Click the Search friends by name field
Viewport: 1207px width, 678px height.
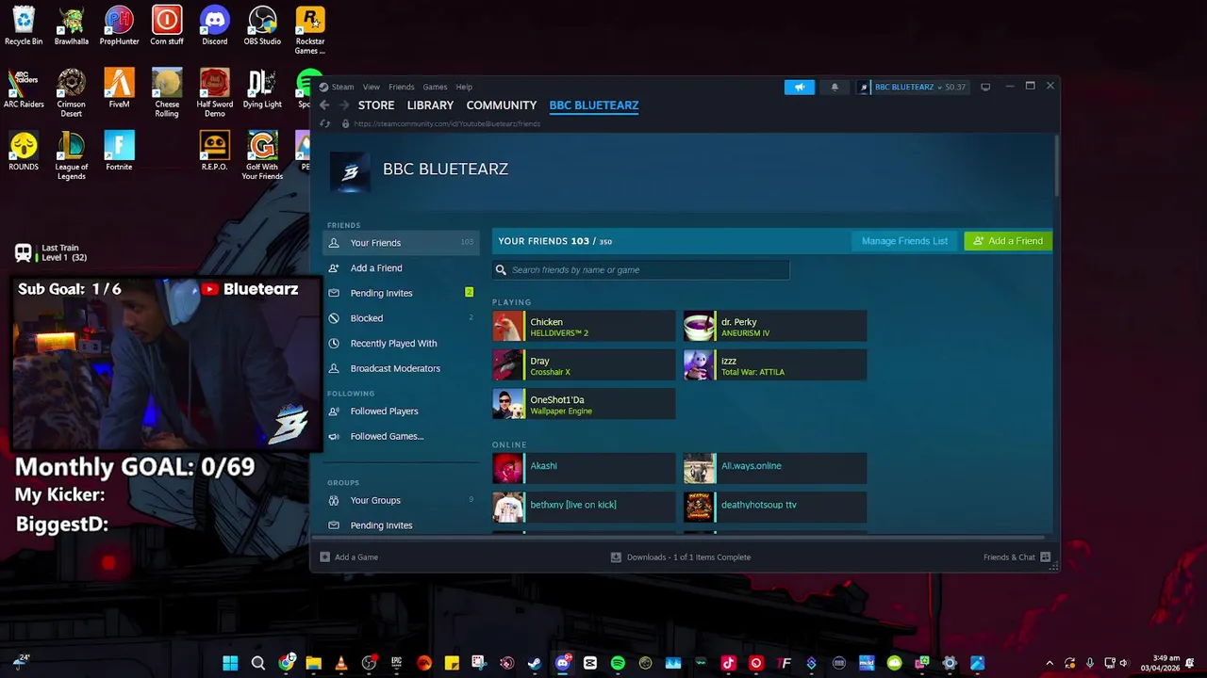[641, 270]
